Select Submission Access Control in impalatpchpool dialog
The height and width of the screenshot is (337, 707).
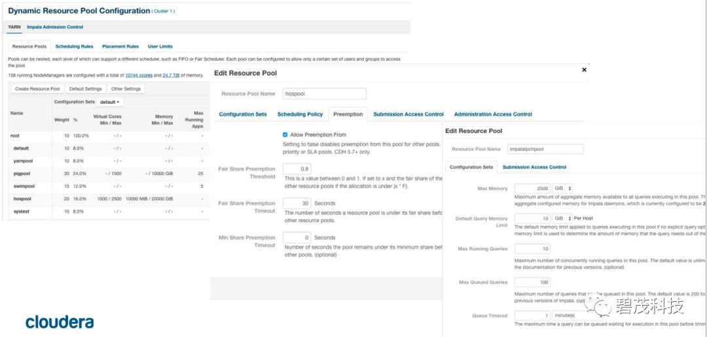[534, 167]
